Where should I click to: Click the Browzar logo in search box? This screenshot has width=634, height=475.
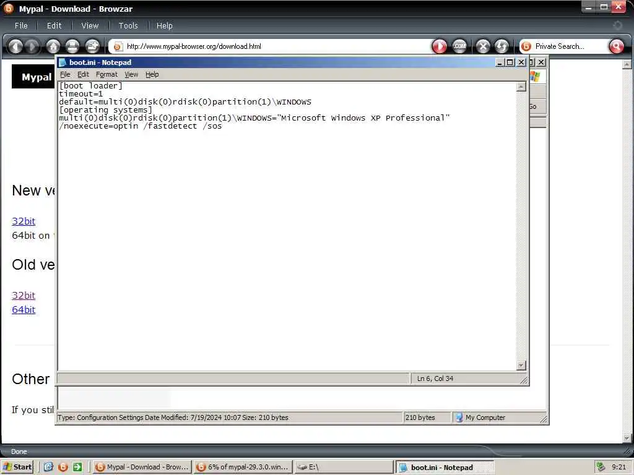click(x=526, y=46)
